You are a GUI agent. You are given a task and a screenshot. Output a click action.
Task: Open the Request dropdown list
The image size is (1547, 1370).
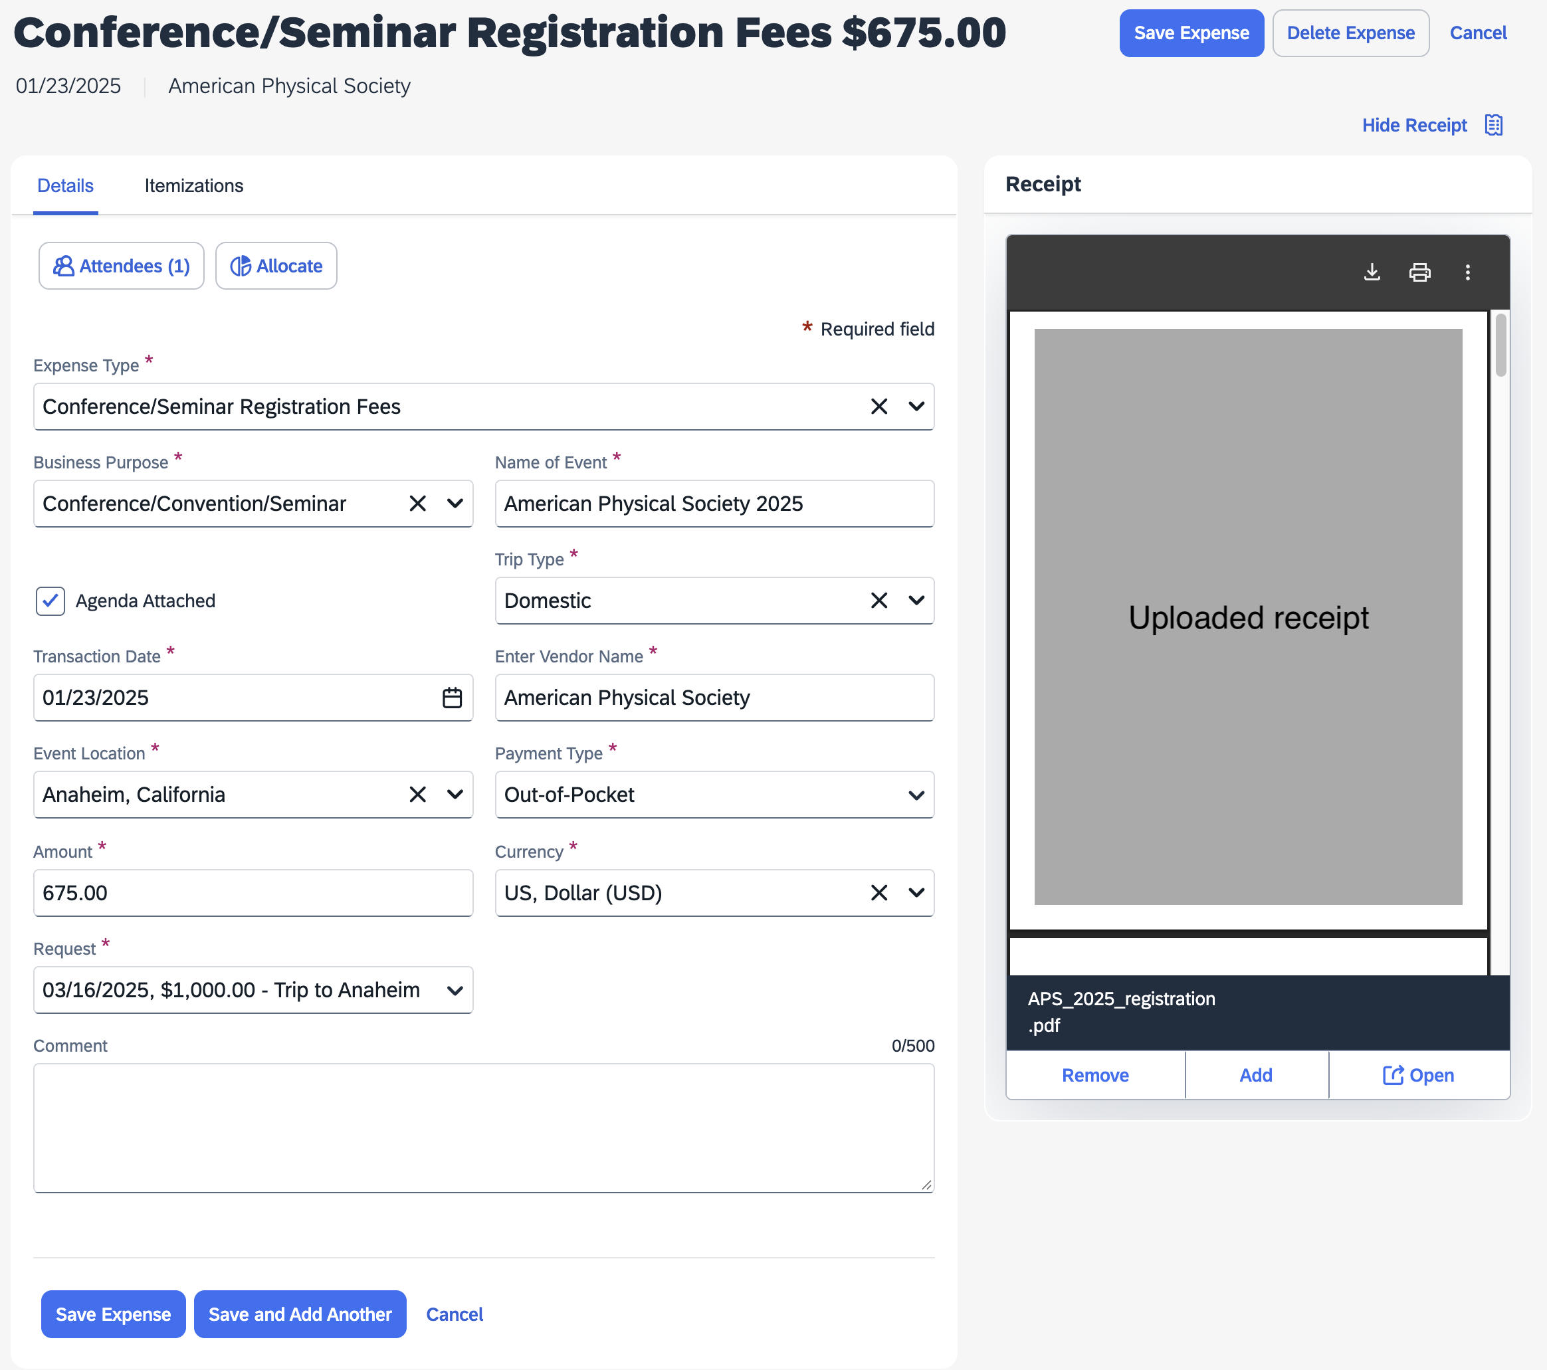[x=454, y=990]
